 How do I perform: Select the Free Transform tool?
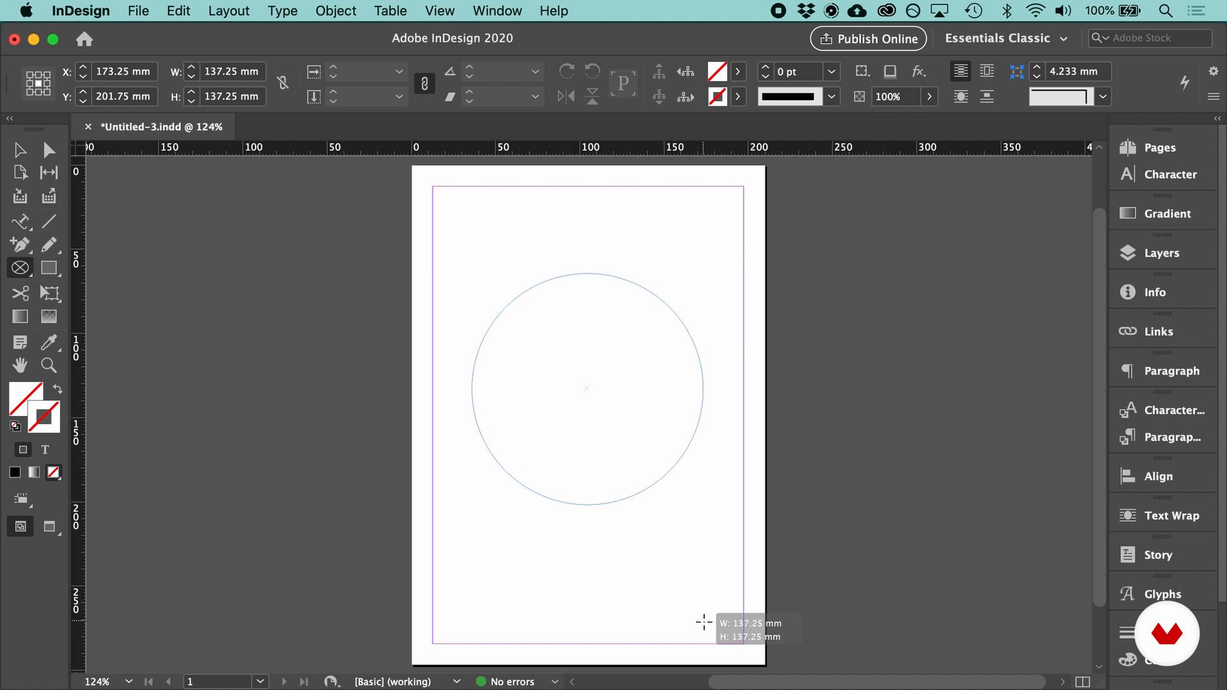(x=49, y=293)
